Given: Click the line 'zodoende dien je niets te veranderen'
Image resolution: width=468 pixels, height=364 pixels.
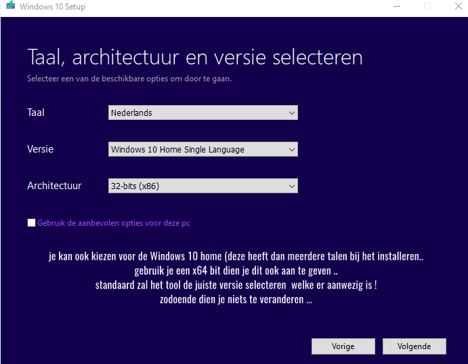Looking at the screenshot, I should [x=236, y=299].
